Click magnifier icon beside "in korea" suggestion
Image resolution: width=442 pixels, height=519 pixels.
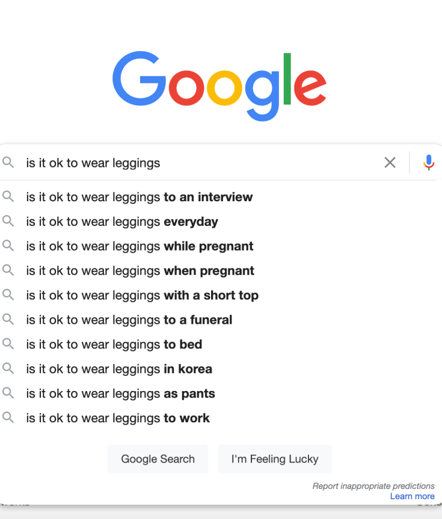(8, 369)
